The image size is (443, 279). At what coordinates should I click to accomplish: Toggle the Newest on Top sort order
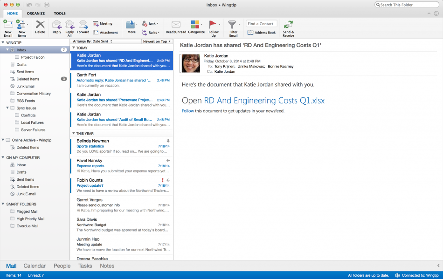coord(157,41)
